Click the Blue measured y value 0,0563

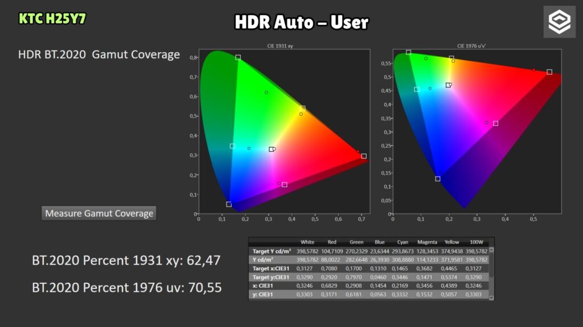pyautogui.click(x=378, y=295)
